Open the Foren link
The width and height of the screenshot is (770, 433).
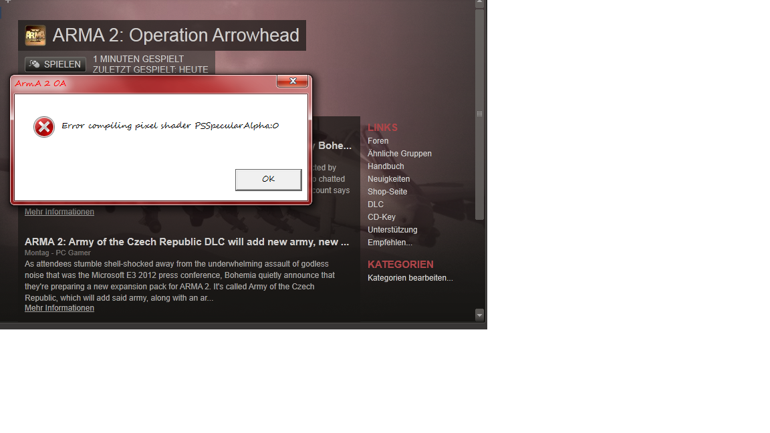click(378, 141)
